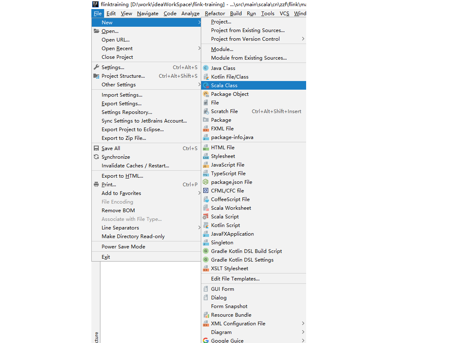The image size is (474, 343).
Task: Click the Package Object icon
Action: coord(206,94)
